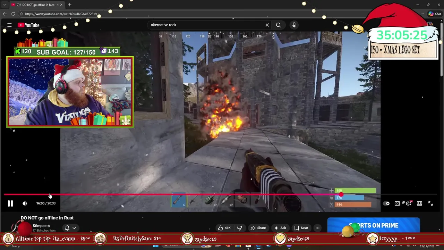The image size is (444, 250).
Task: Toggle the autoplay switch in player
Action: tap(386, 203)
